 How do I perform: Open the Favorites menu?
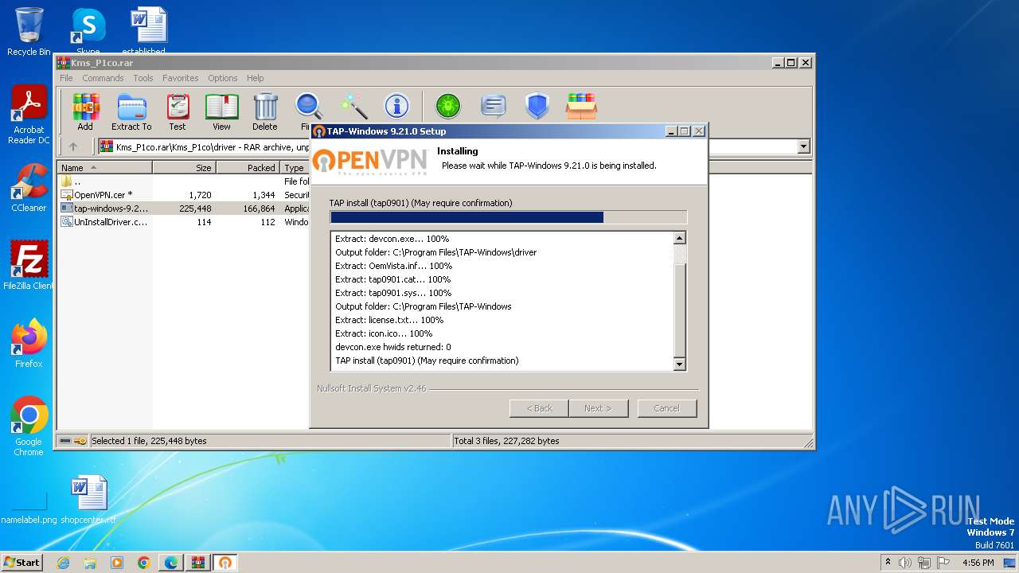181,78
